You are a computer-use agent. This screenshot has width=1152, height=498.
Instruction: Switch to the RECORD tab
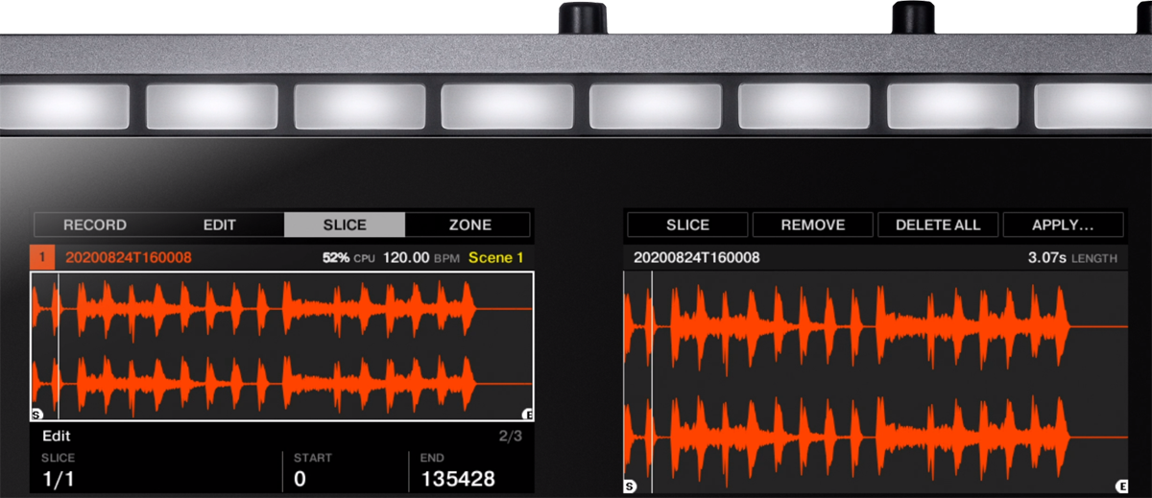pyautogui.click(x=95, y=225)
